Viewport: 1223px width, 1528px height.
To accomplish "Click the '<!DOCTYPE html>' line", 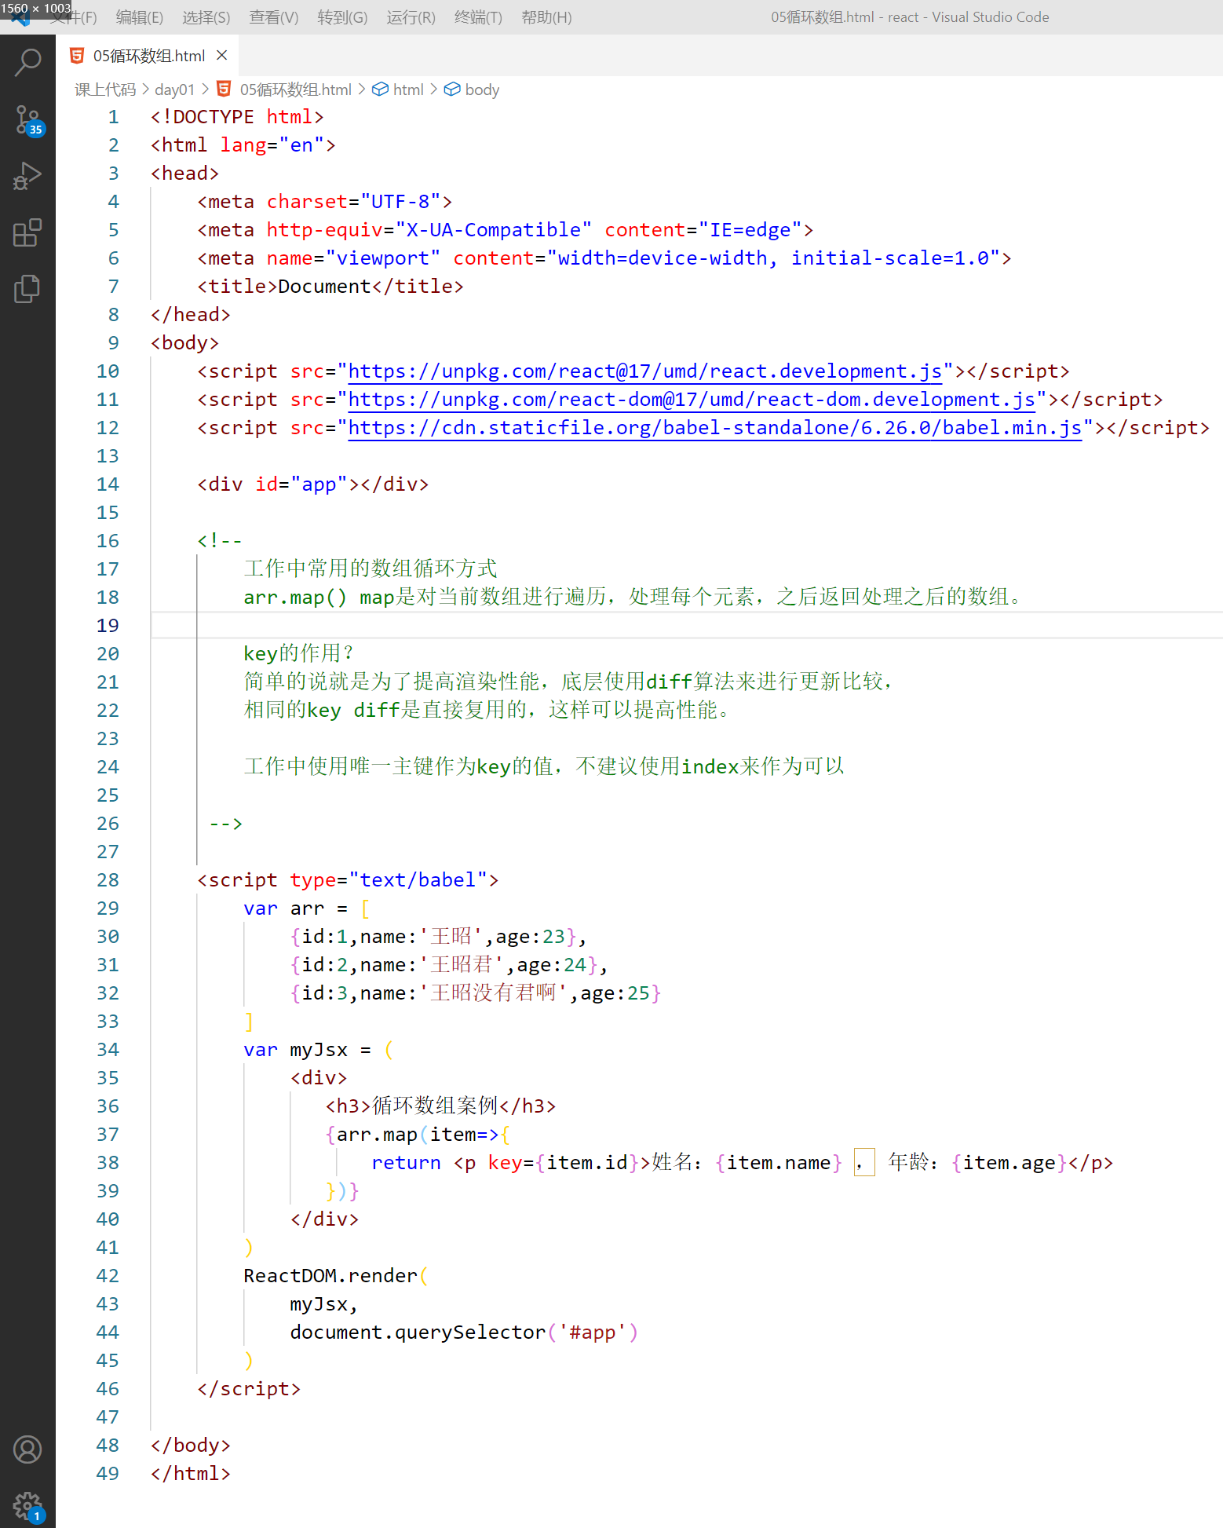I will 237,117.
